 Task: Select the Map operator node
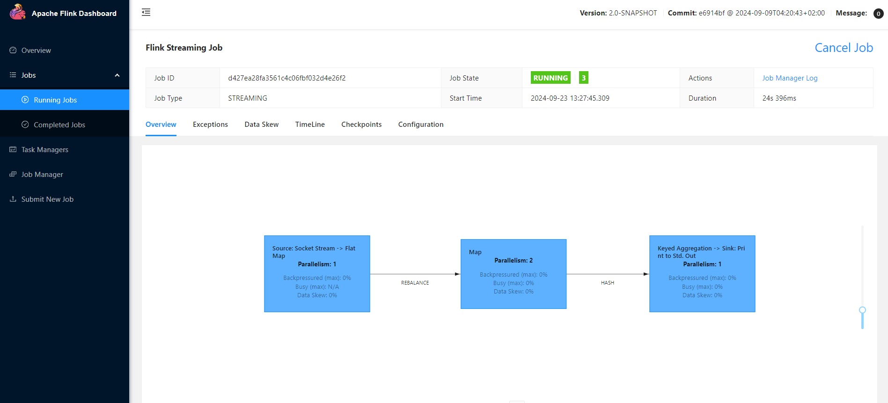pos(514,274)
